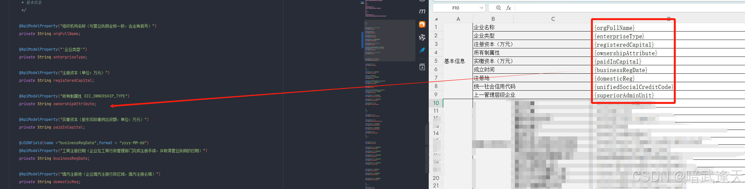Click the @JSONField annotation line in code
The image size is (745, 189).
(x=84, y=143)
